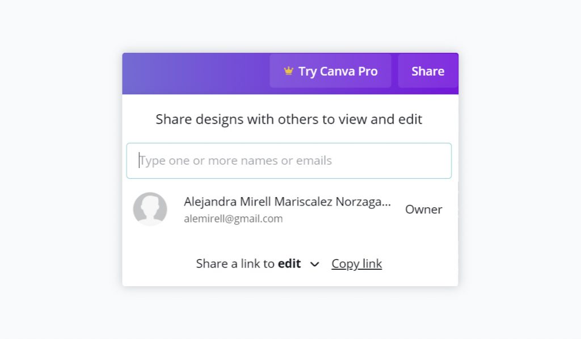Click the Copy link hyperlink
581x339 pixels.
[x=356, y=263]
